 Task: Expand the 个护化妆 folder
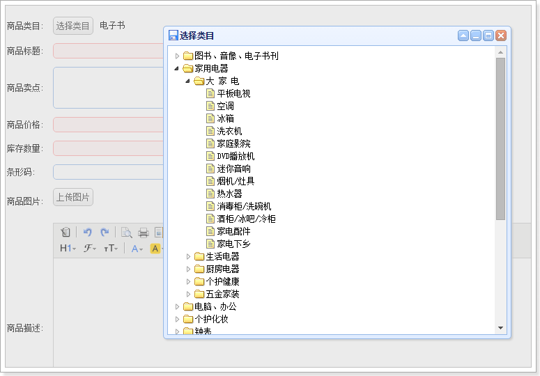pos(177,319)
